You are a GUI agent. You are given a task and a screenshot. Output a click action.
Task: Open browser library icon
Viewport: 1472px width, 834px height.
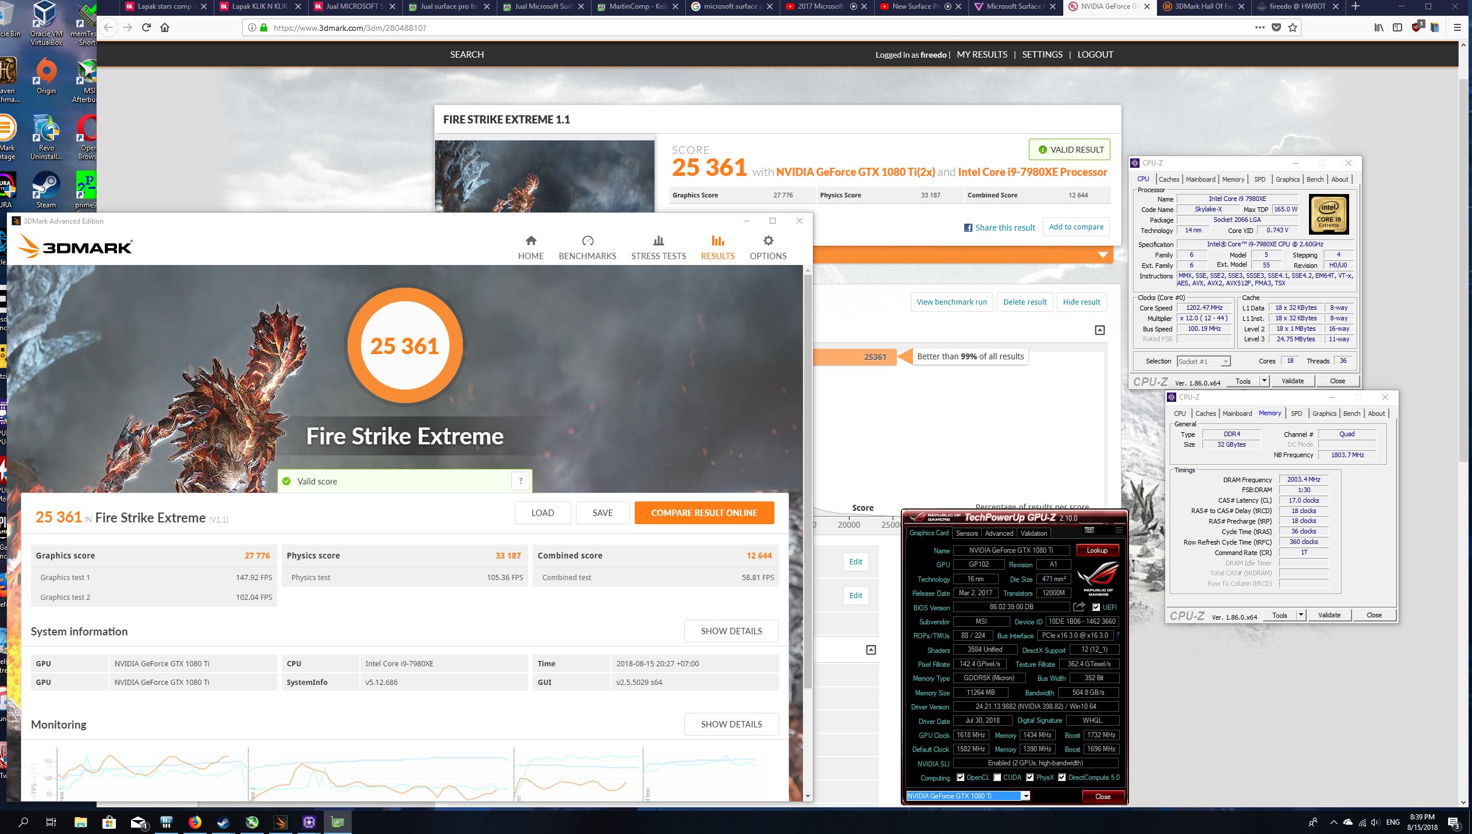[1379, 27]
